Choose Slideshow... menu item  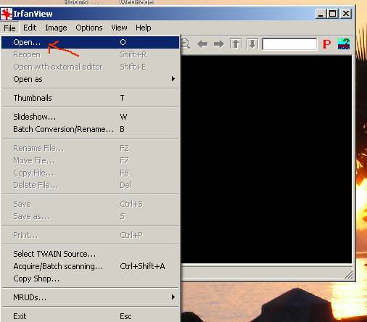click(x=90, y=117)
